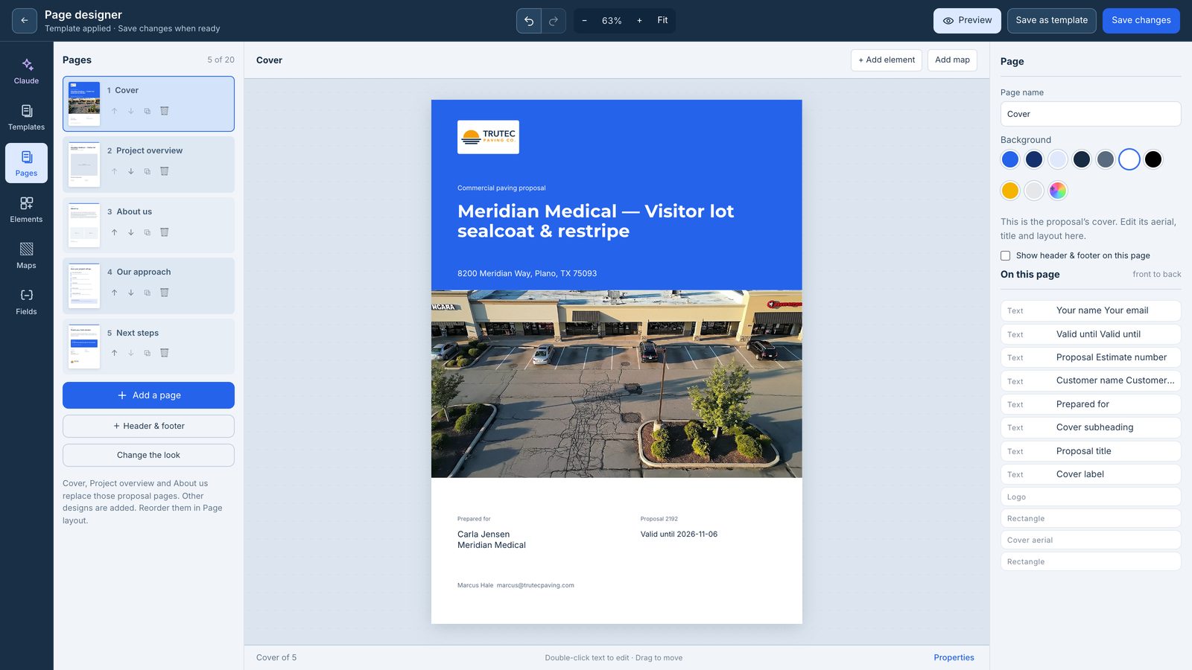This screenshot has height=670, width=1192.
Task: Redo the last change
Action: pyautogui.click(x=554, y=21)
